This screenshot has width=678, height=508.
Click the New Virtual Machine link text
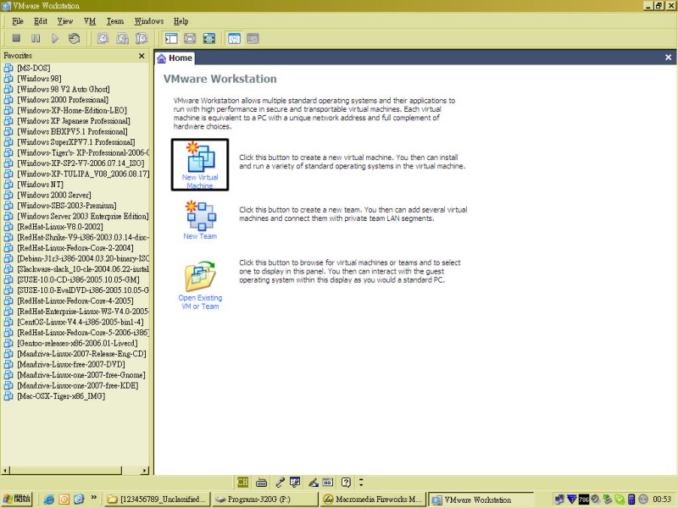click(200, 181)
